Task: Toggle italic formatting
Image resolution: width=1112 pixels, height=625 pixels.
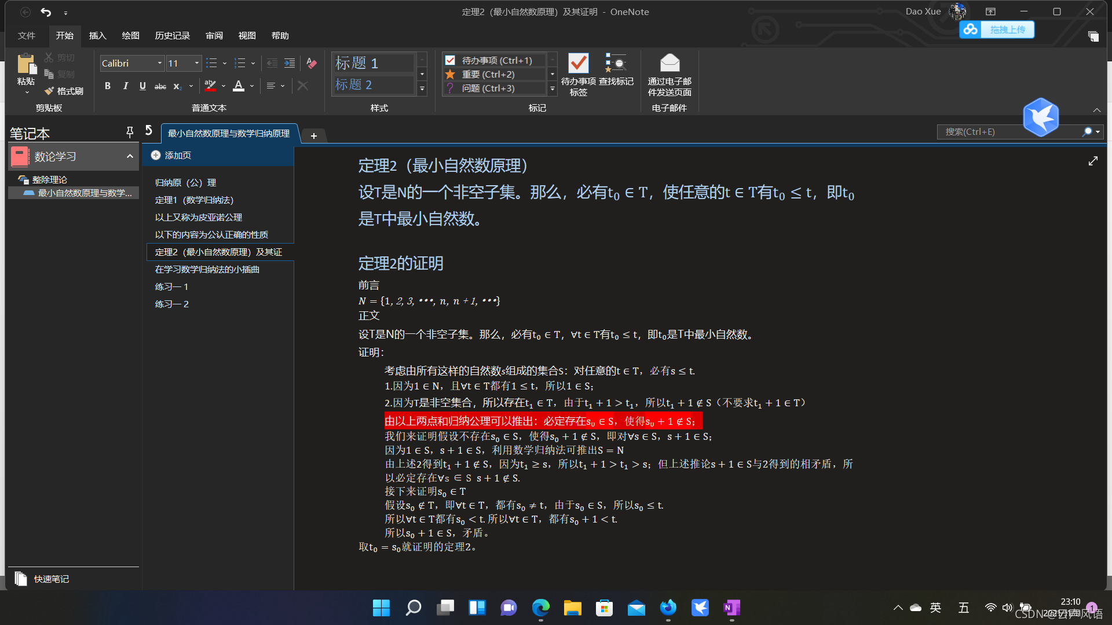Action: (x=125, y=86)
